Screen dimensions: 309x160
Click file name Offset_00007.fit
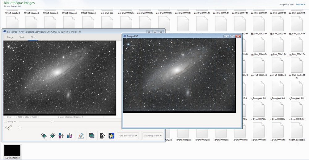(x=31, y=13)
